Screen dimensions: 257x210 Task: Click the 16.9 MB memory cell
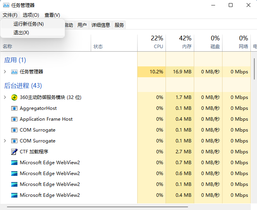180,72
